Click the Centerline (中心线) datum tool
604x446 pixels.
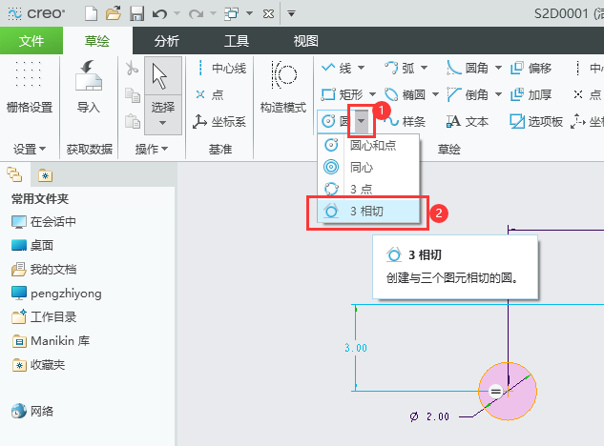[221, 69]
